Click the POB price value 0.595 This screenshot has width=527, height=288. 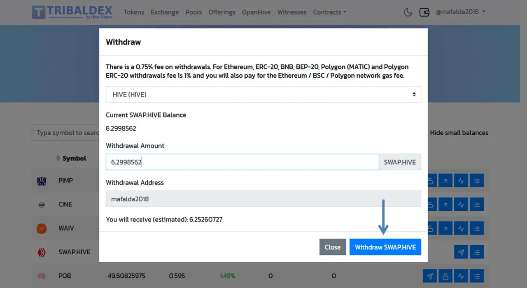coord(177,276)
